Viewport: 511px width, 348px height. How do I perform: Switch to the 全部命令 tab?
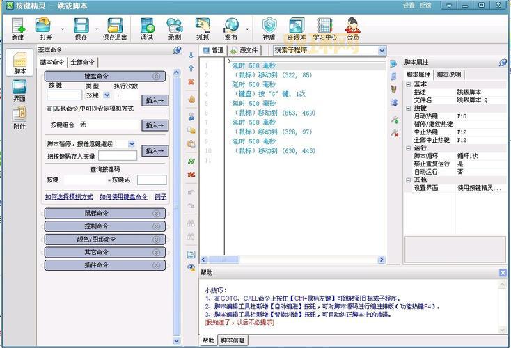(x=84, y=62)
